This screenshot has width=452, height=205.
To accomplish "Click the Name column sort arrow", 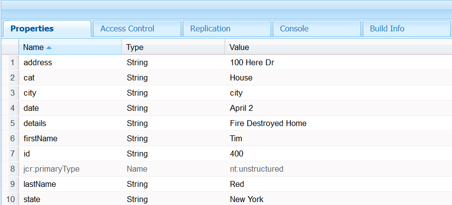I will [49, 48].
